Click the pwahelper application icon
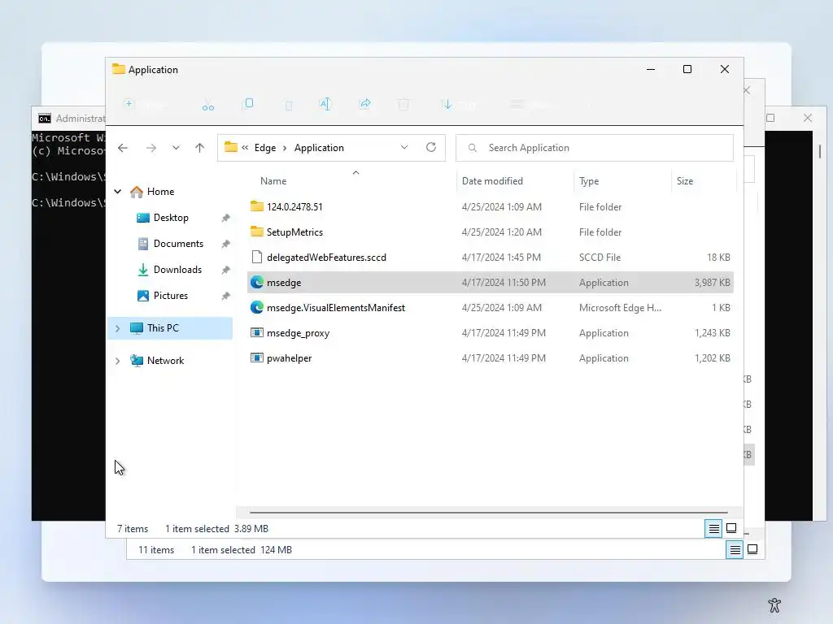This screenshot has height=624, width=833. click(x=257, y=358)
